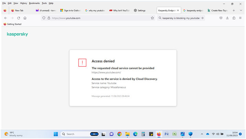
Task: Open the extensions puzzle icon
Action: pyautogui.click(x=234, y=18)
